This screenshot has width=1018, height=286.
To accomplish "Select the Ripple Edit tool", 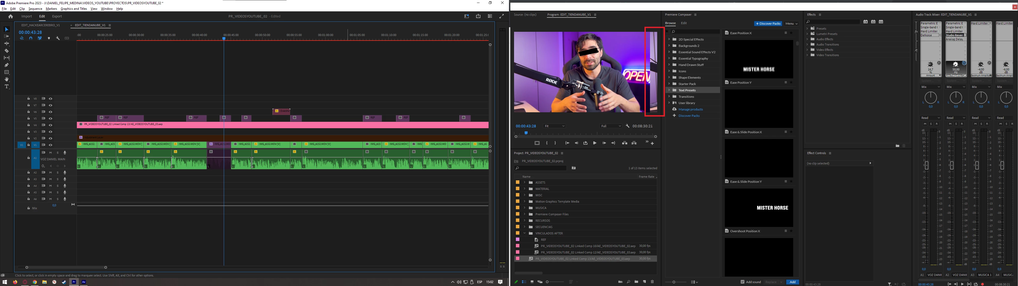I will point(6,43).
